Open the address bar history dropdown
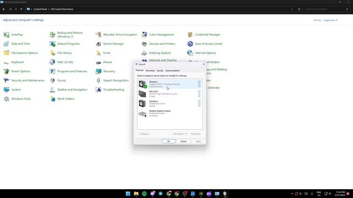353x198 pixels. click(x=292, y=9)
